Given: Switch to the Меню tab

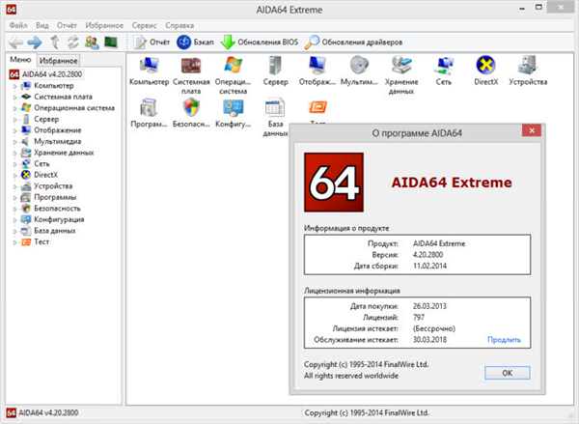Looking at the screenshot, I should (20, 60).
